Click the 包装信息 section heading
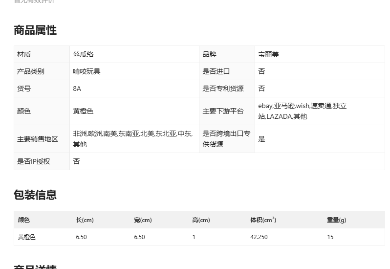Image resolution: width=390 pixels, height=269 pixels. (x=35, y=195)
